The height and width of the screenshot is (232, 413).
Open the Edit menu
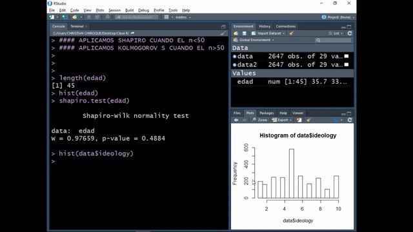(x=63, y=10)
